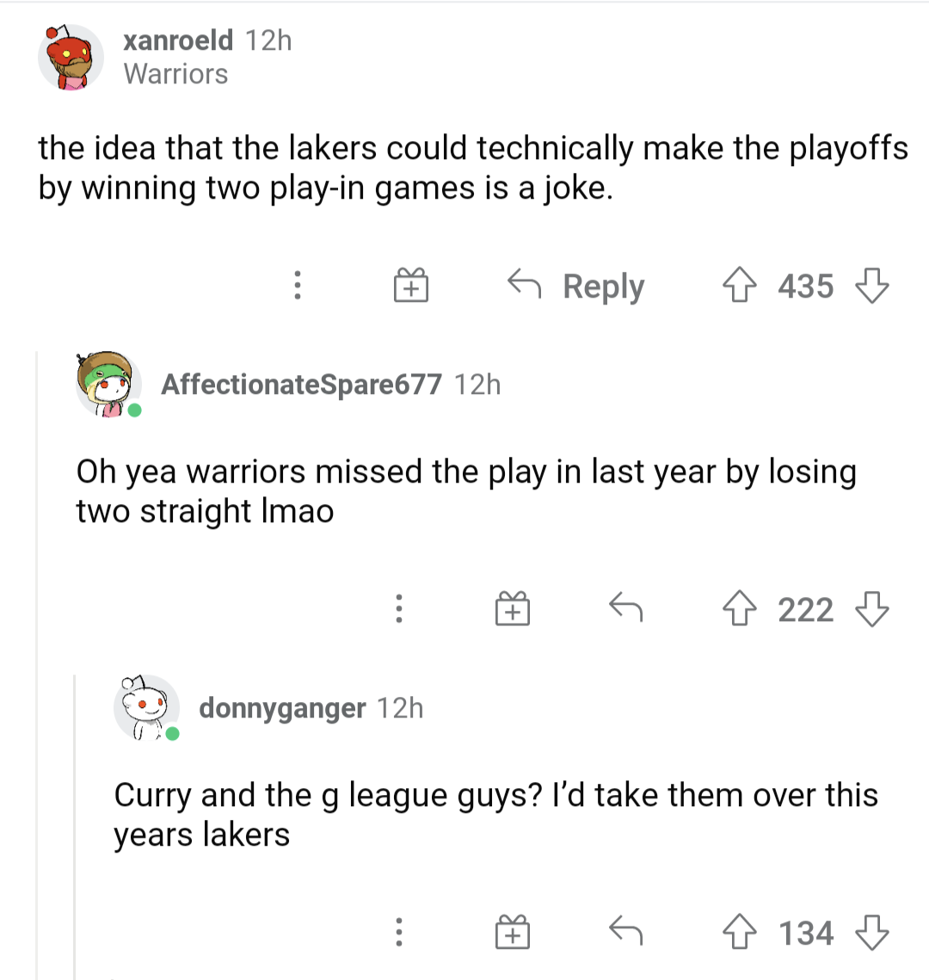
Task: Click xanroeld's avatar image
Action: tap(70, 58)
